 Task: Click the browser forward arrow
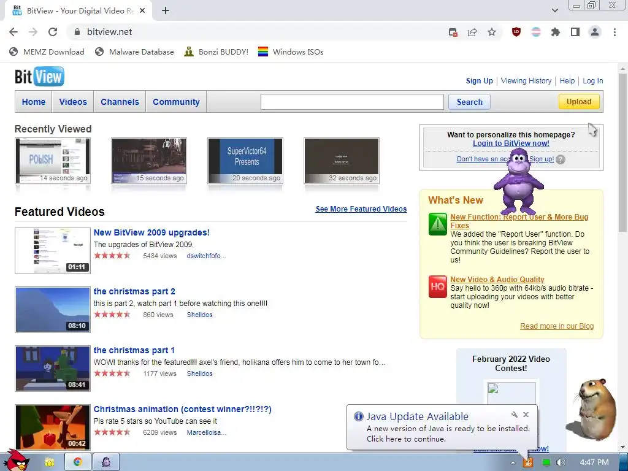pos(33,32)
